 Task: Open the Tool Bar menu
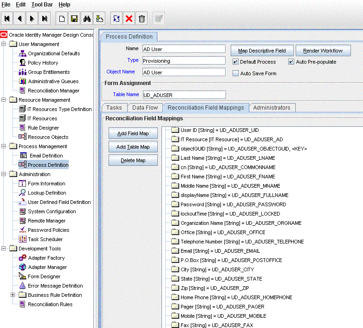tap(42, 5)
